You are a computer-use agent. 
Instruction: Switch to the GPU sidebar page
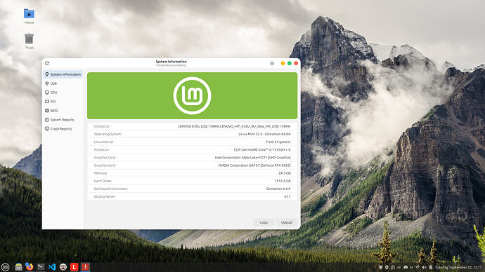pos(63,93)
